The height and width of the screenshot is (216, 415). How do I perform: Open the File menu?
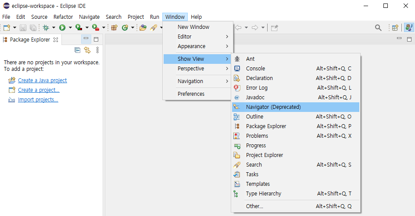[x=6, y=17]
